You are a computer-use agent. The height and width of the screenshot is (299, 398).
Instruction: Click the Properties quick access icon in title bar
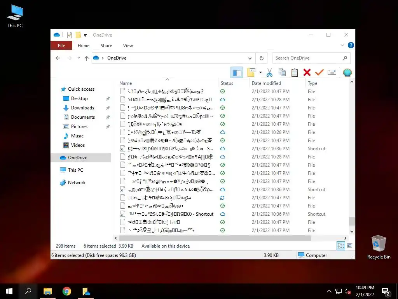pyautogui.click(x=69, y=35)
